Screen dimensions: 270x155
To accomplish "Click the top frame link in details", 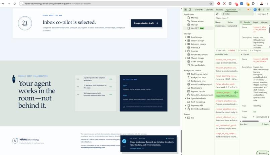I will pyautogui.click(x=255, y=111).
